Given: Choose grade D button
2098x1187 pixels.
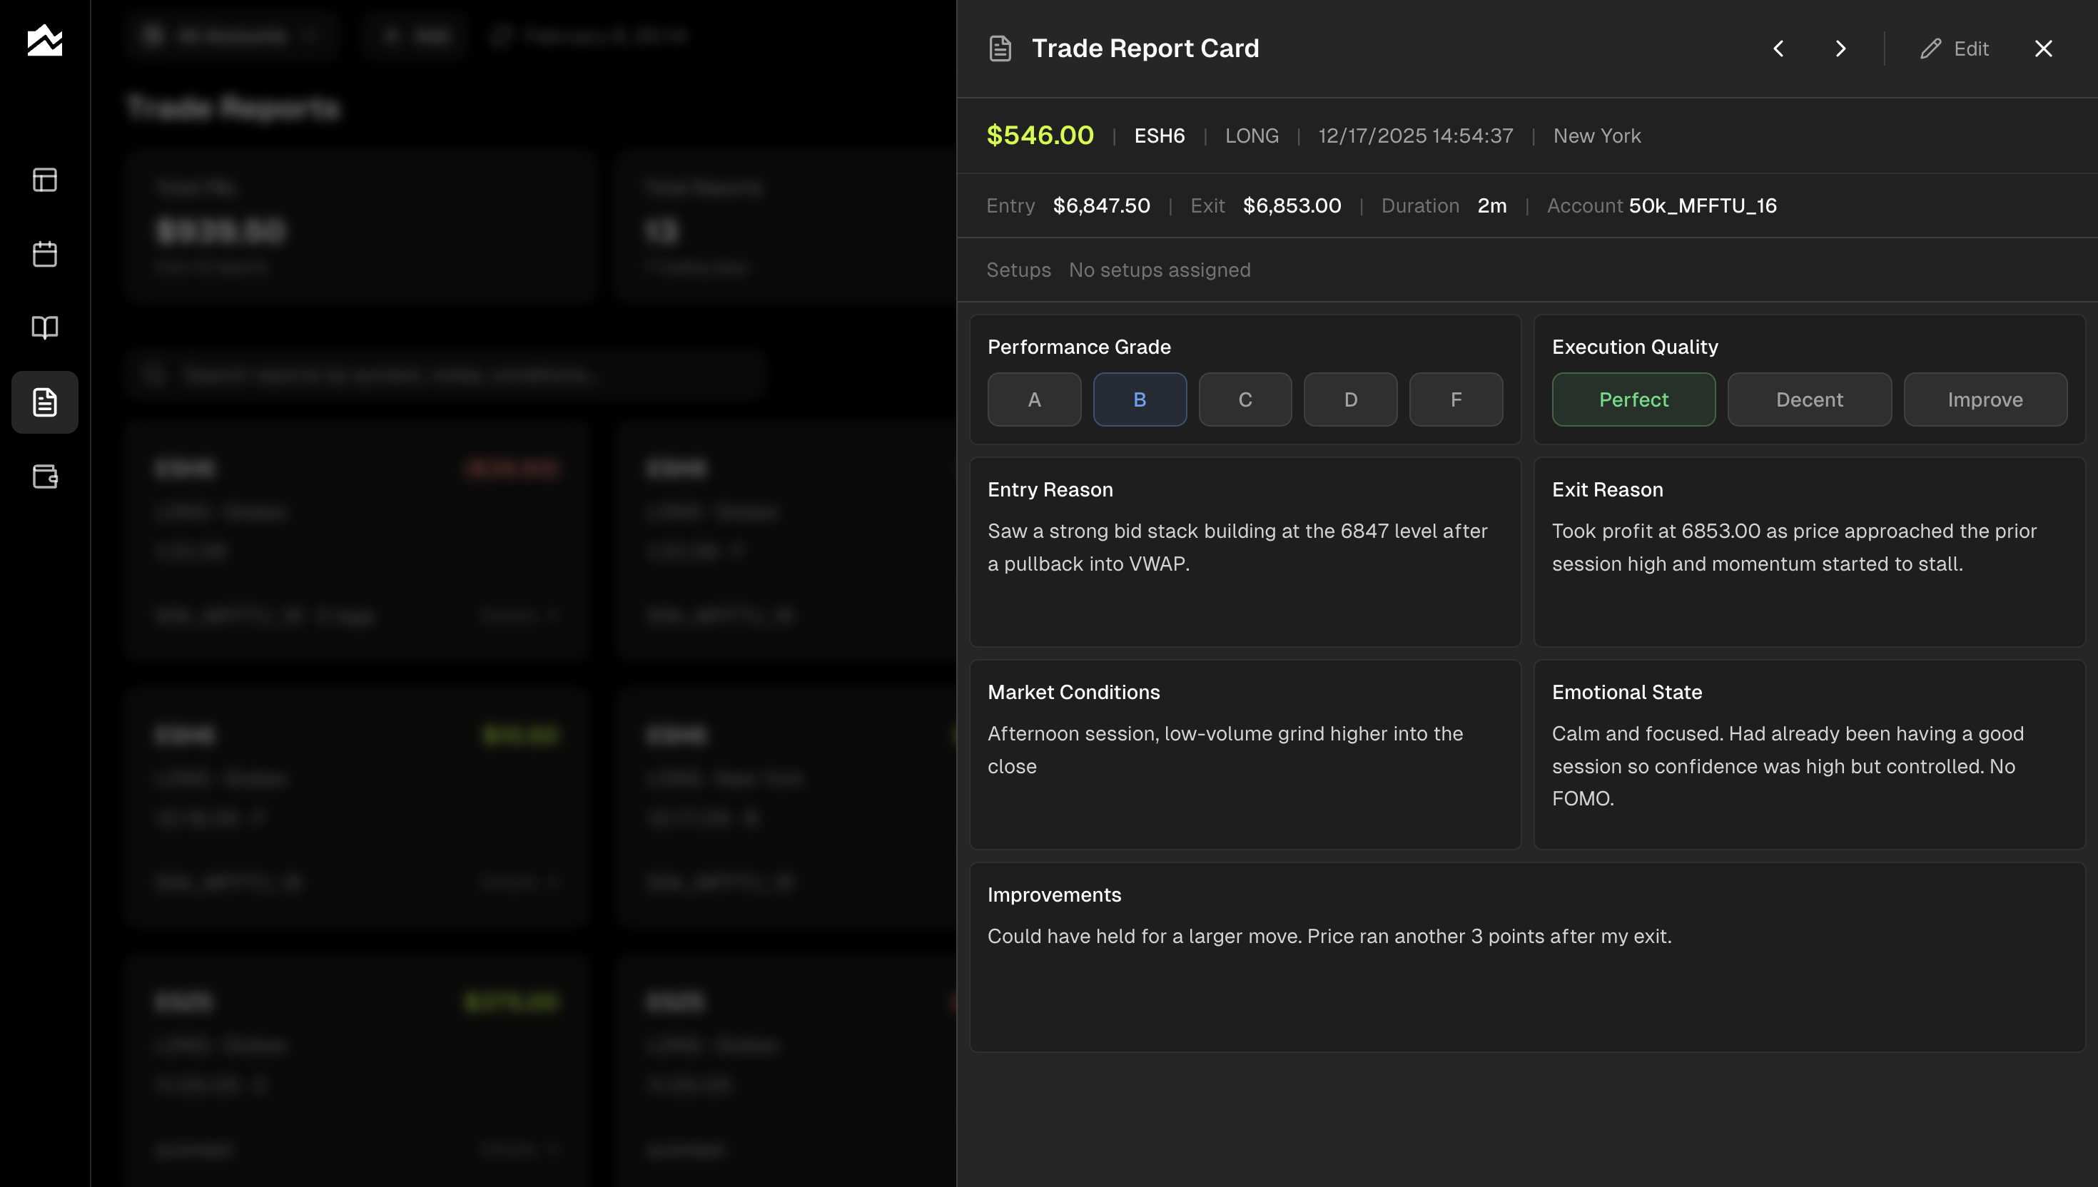Looking at the screenshot, I should (1350, 399).
